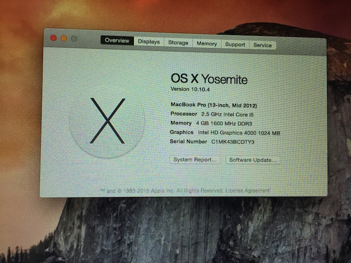Image resolution: width=351 pixels, height=263 pixels.
Task: Click the Version 10.10.4 text
Action: (190, 89)
